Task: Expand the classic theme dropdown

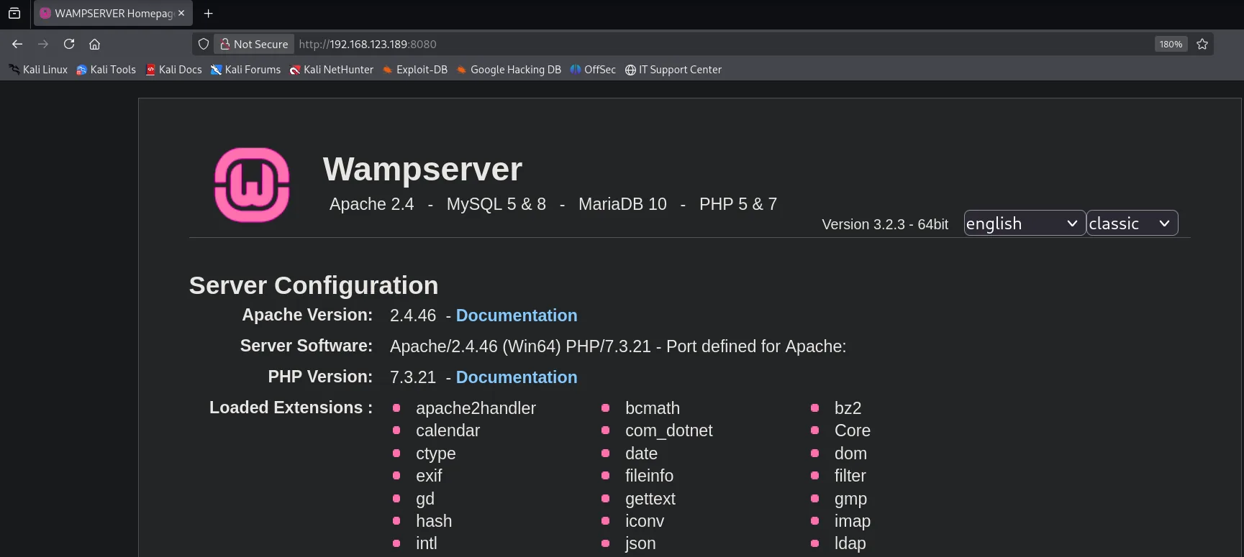Action: (1132, 223)
